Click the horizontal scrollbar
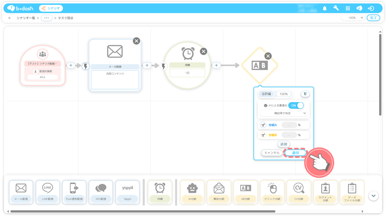Viewport: 386px width, 217px height. (x=143, y=211)
